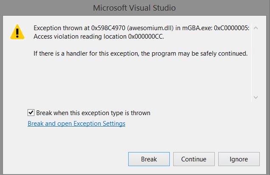Screen dimensions: 270x175
Task: Click the awesomium.dll text in message
Action: [150, 28]
